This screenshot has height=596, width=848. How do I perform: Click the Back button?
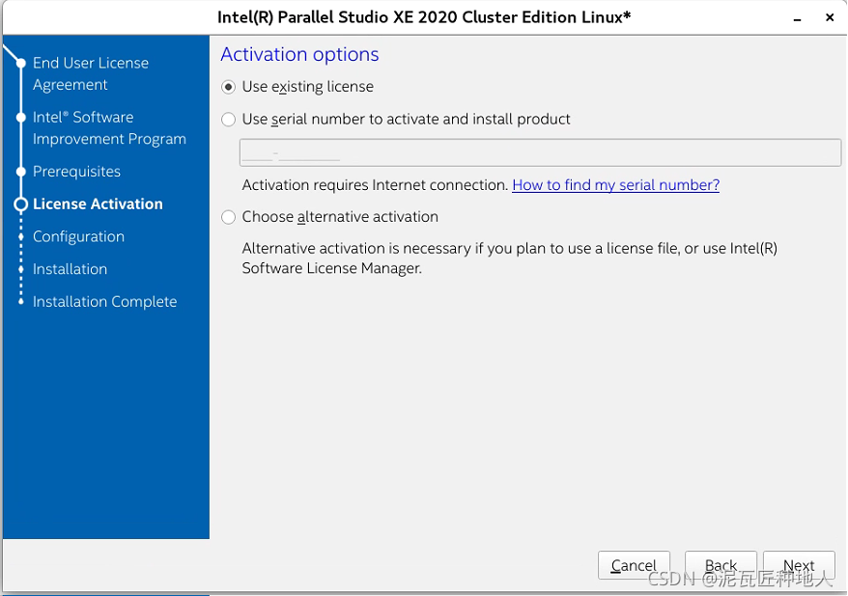pyautogui.click(x=721, y=565)
